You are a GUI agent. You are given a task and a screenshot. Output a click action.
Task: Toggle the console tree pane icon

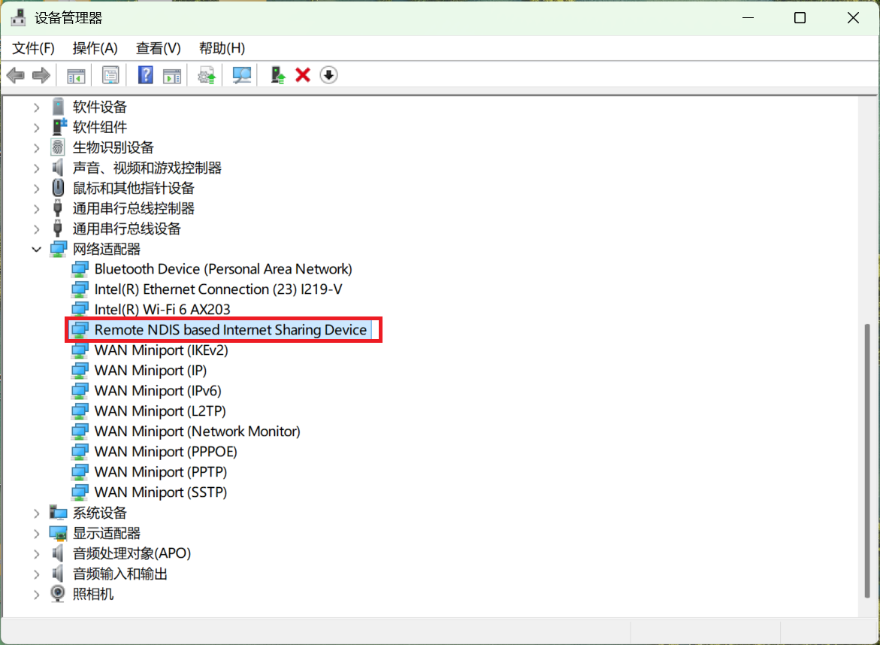coord(76,75)
